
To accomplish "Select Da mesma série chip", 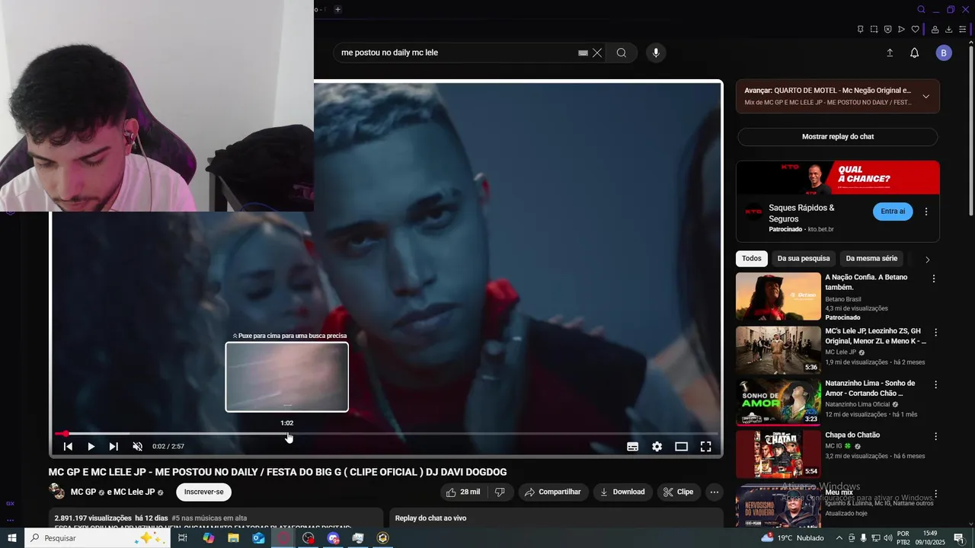I will coord(871,259).
